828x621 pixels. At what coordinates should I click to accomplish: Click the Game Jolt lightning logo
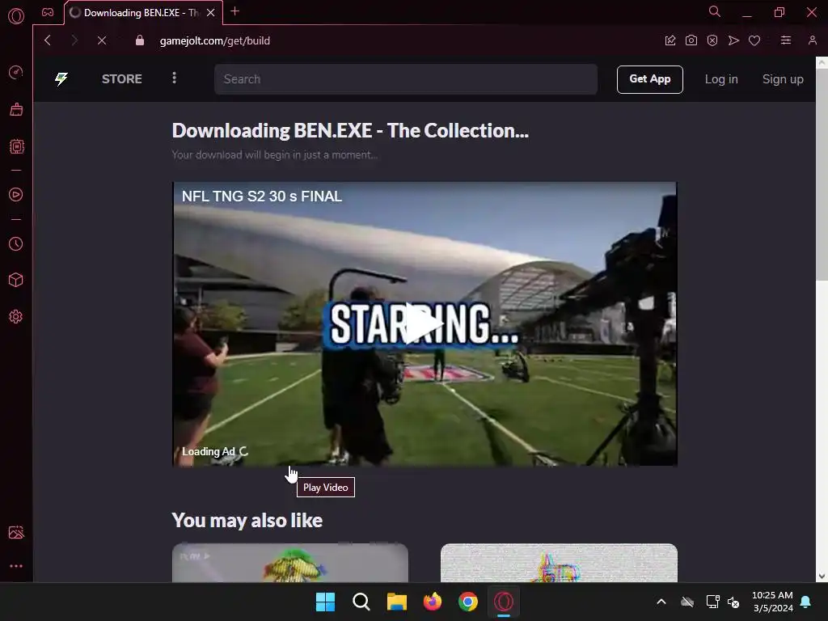point(61,79)
